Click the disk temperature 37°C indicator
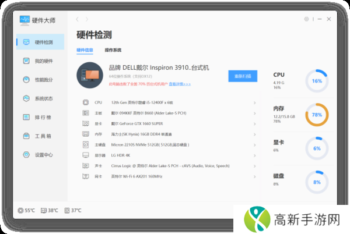The width and height of the screenshot is (350, 234). (73, 210)
